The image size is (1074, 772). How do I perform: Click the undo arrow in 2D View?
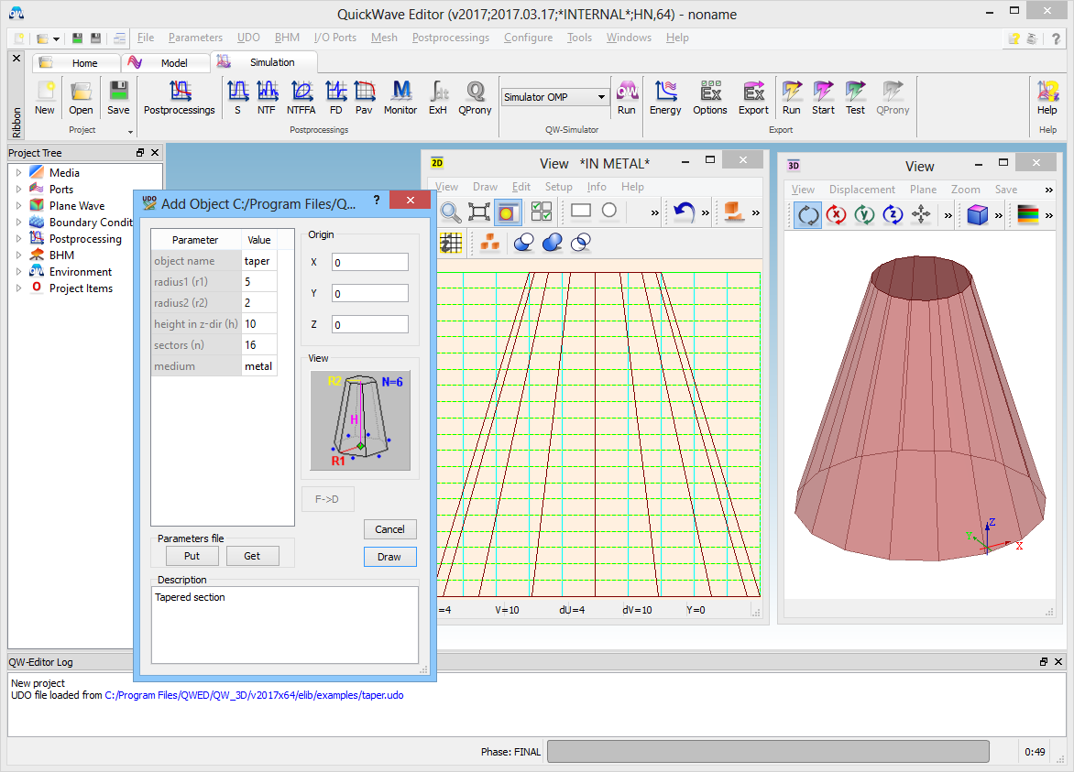[x=684, y=212]
